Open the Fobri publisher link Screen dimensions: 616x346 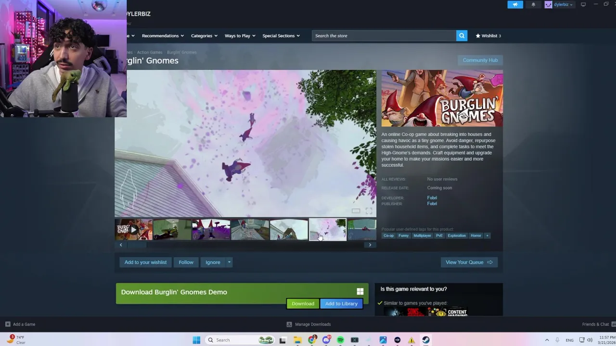point(432,204)
